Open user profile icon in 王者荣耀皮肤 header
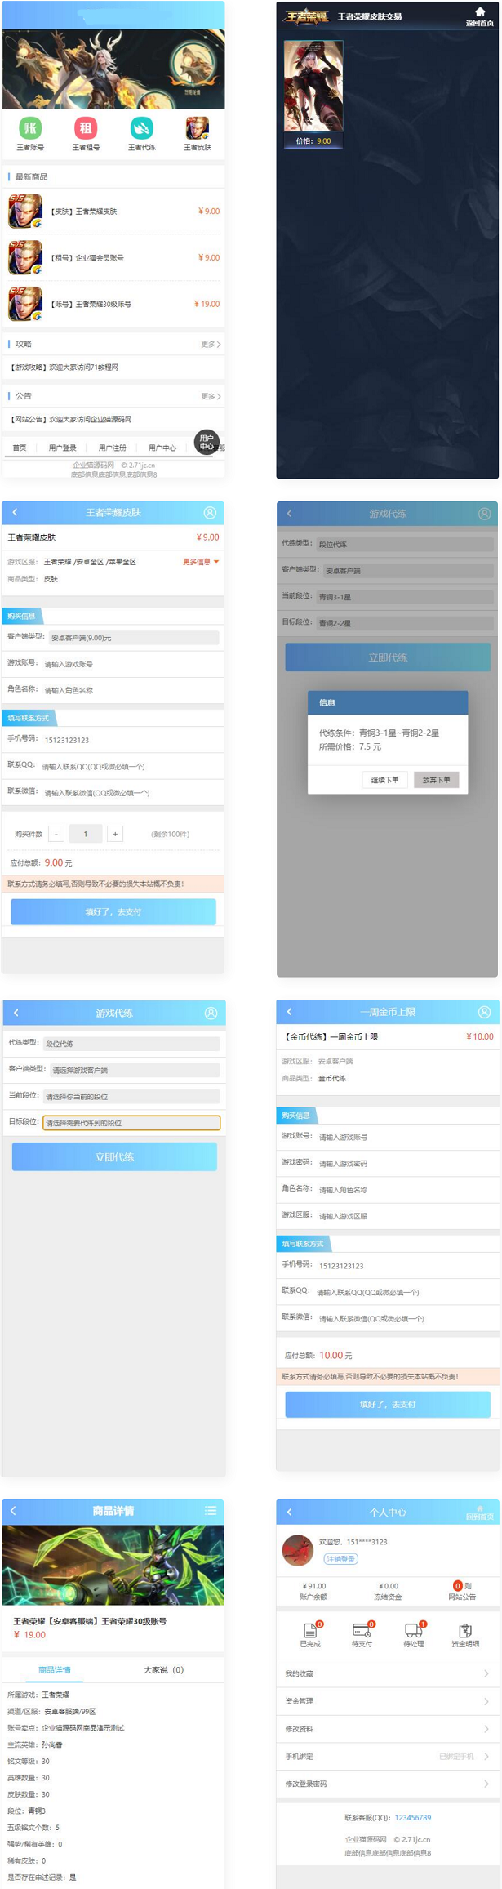502x1889 pixels. [210, 512]
